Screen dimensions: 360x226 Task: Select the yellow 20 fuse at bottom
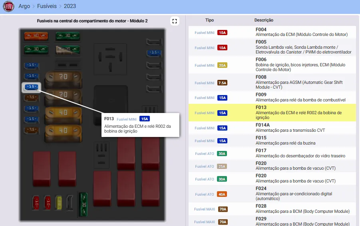pos(59,202)
